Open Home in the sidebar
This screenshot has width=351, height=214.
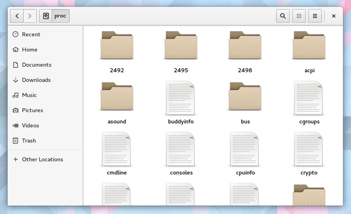[x=45, y=50]
